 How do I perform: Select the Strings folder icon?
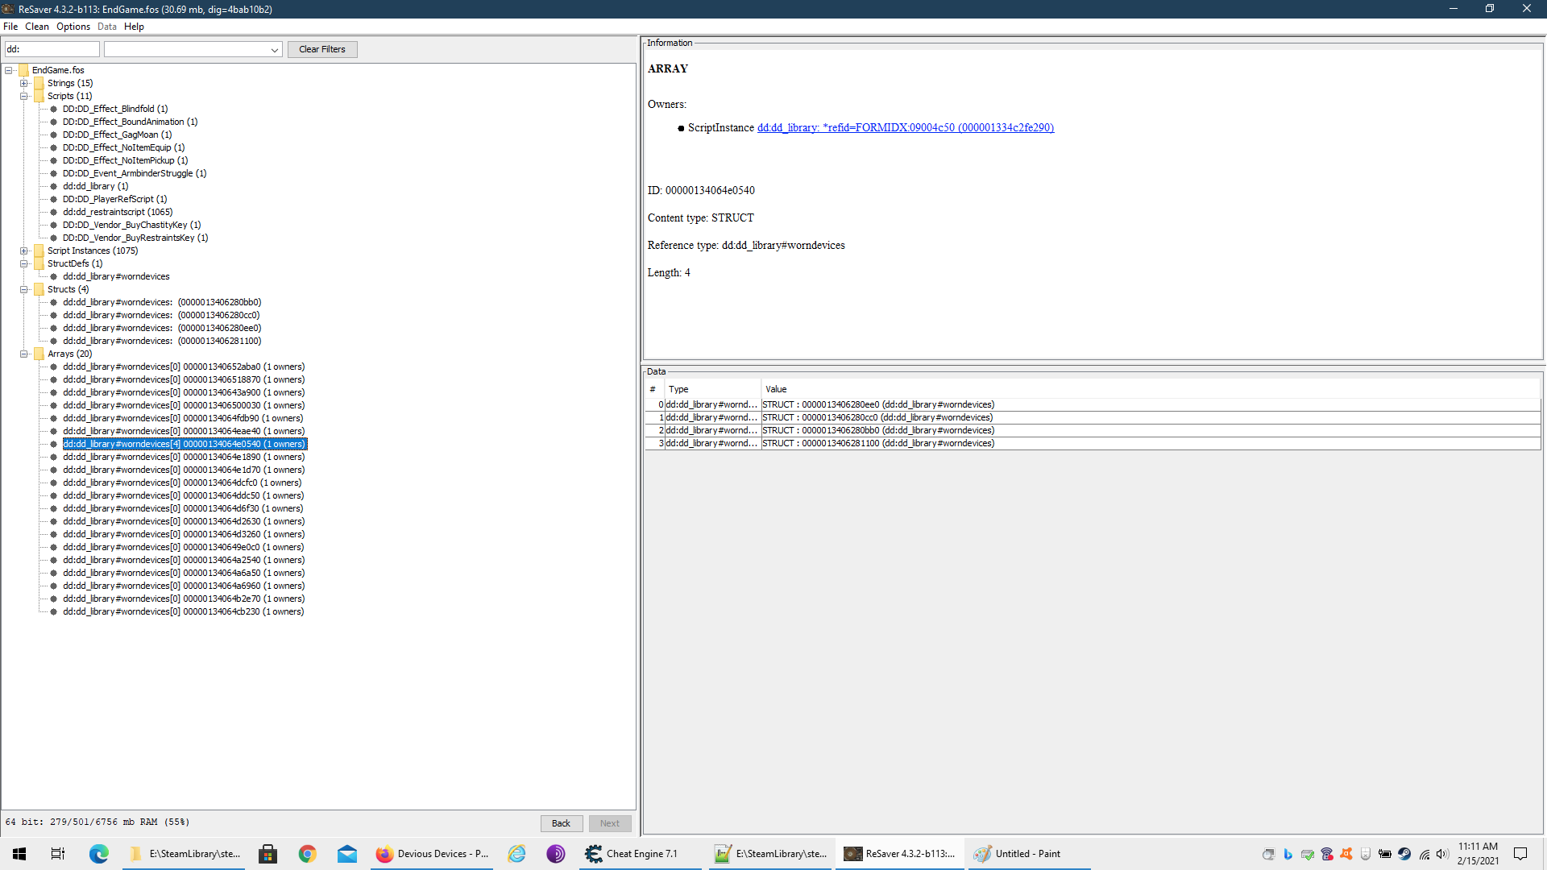(x=39, y=83)
